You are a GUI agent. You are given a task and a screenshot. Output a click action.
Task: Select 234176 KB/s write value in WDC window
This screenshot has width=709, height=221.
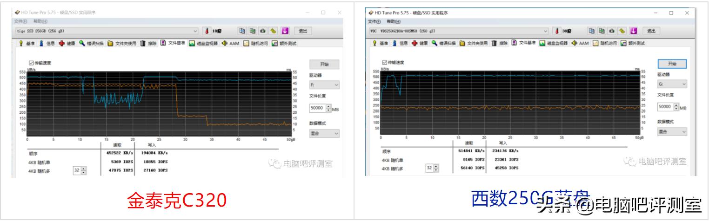[x=505, y=150]
